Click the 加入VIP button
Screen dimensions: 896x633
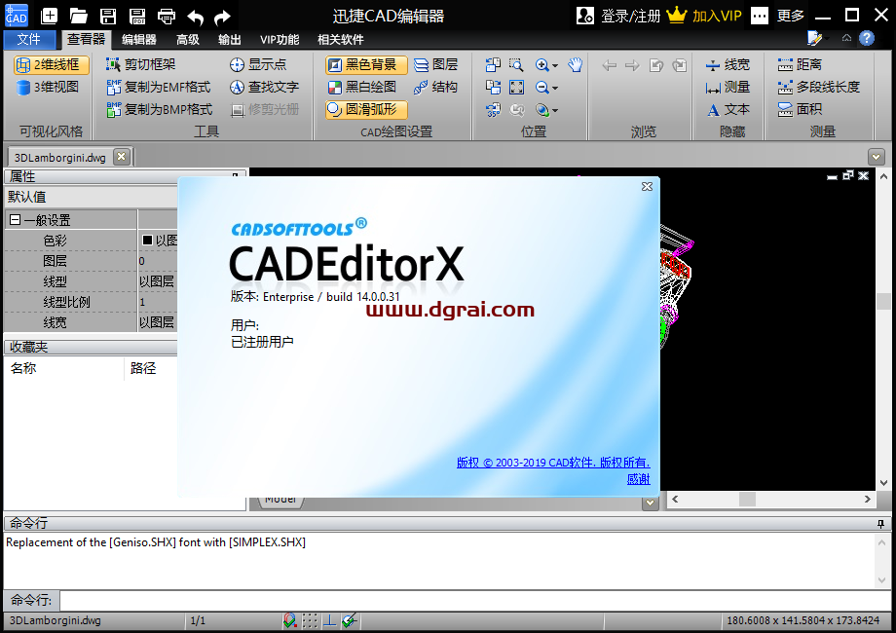pos(704,16)
